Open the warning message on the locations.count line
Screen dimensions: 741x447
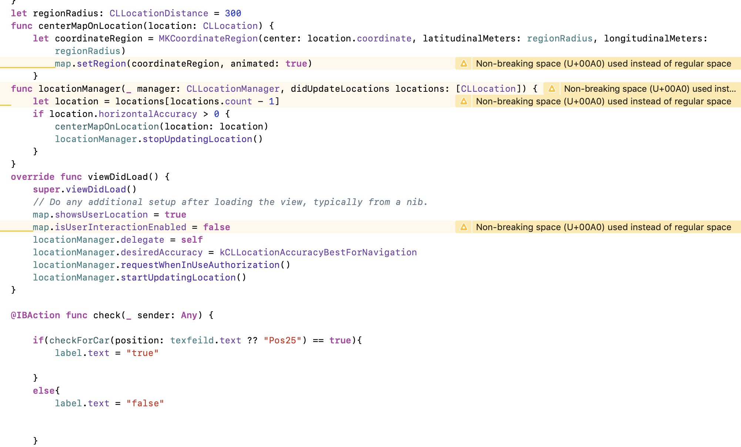[603, 101]
